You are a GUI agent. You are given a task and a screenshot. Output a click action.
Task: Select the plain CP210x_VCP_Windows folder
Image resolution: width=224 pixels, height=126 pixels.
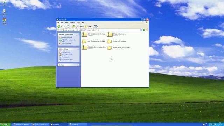[117, 41]
